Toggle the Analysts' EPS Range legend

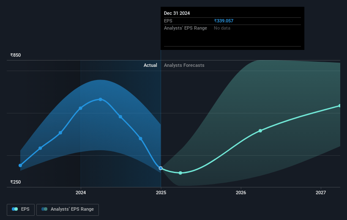point(68,209)
